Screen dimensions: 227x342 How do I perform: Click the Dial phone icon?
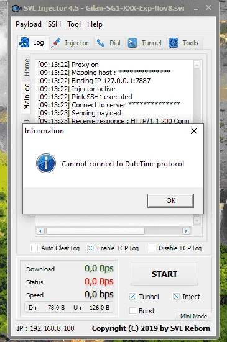[101, 43]
